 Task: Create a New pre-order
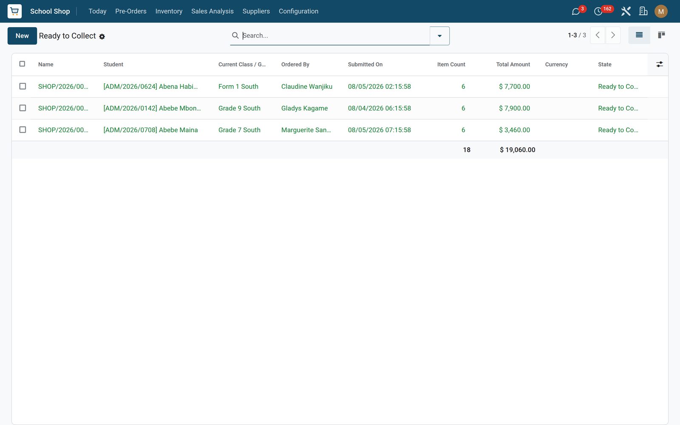click(22, 36)
